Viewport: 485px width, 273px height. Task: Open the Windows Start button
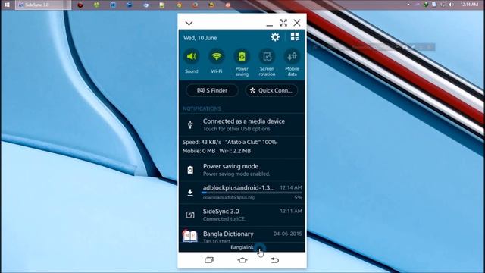[7, 5]
